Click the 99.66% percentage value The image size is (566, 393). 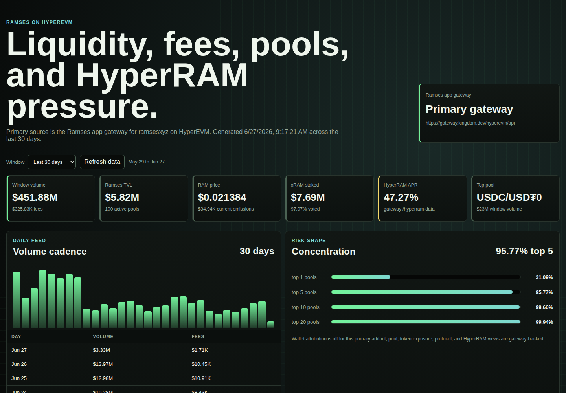tap(544, 307)
